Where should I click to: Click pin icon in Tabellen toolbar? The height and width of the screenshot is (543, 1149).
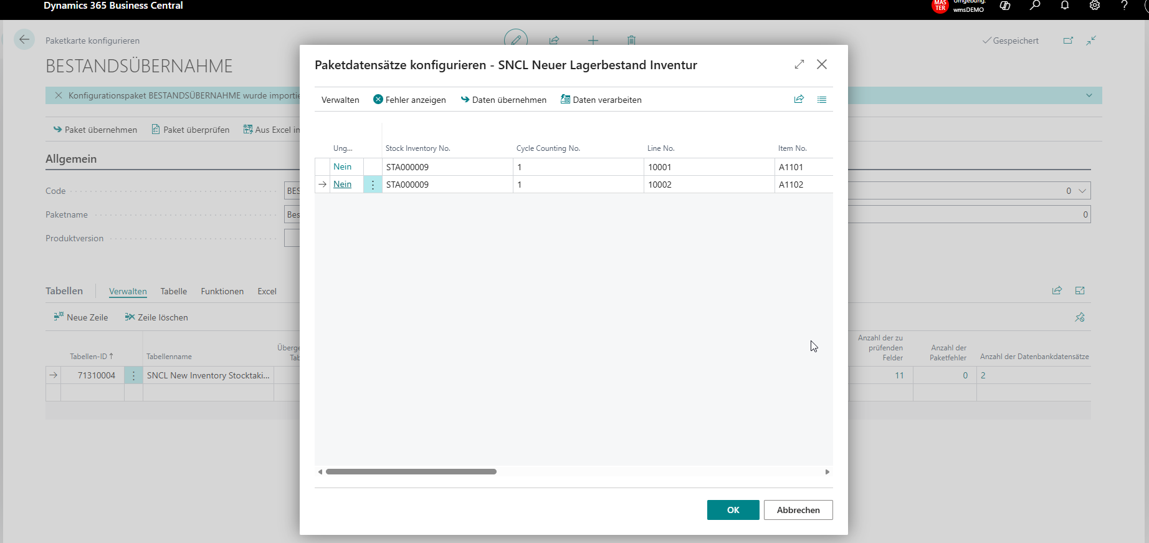(x=1080, y=317)
